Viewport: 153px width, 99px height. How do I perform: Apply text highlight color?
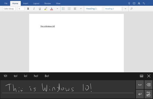pos(46,9)
